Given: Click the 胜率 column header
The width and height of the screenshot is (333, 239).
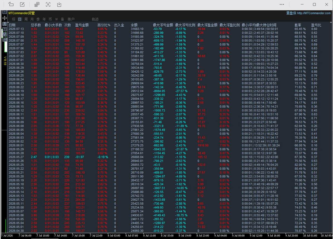Looking at the screenshot, I should [x=298, y=25].
